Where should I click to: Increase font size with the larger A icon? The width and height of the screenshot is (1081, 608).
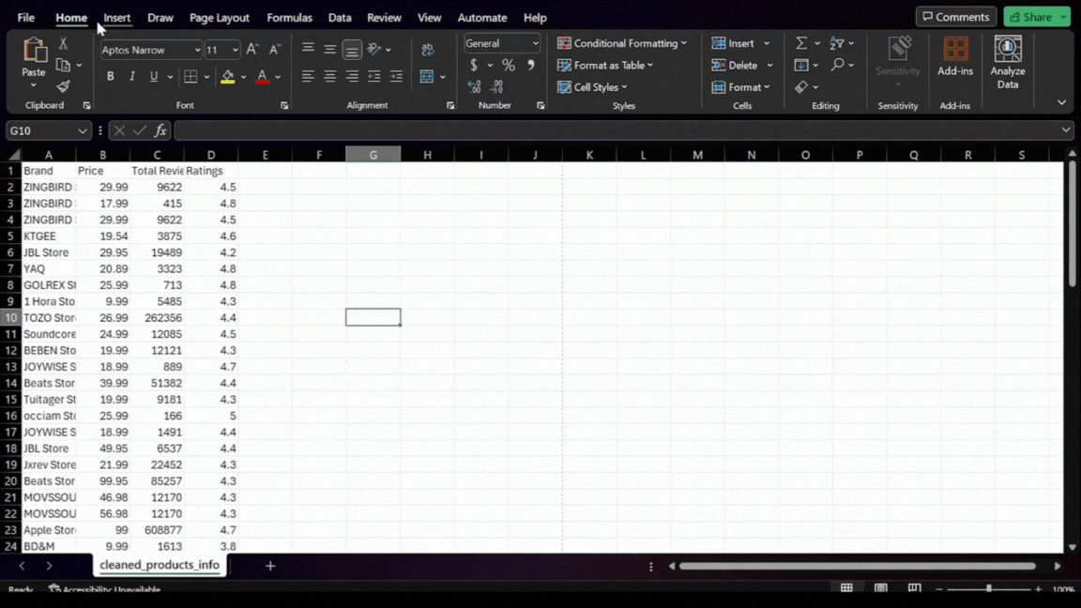coord(252,50)
